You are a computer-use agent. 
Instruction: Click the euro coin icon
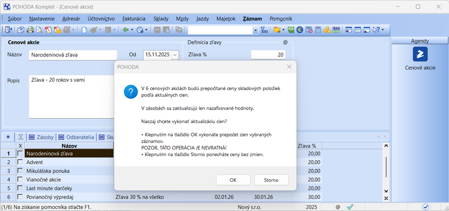[300, 30]
